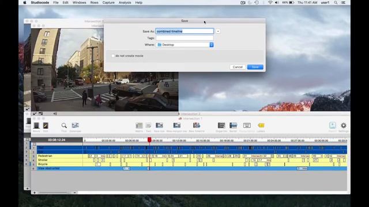
Task: Click the Text toolbar icon
Action: (x=149, y=126)
